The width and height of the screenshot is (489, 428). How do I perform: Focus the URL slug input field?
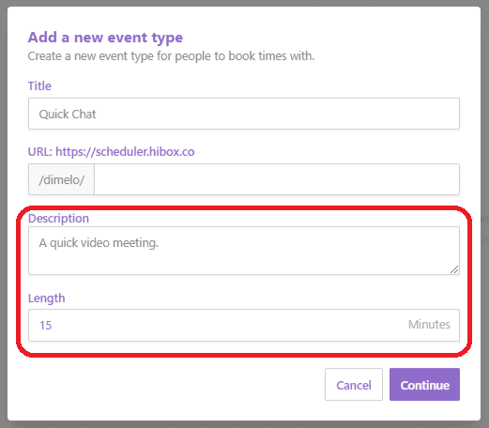coord(277,179)
